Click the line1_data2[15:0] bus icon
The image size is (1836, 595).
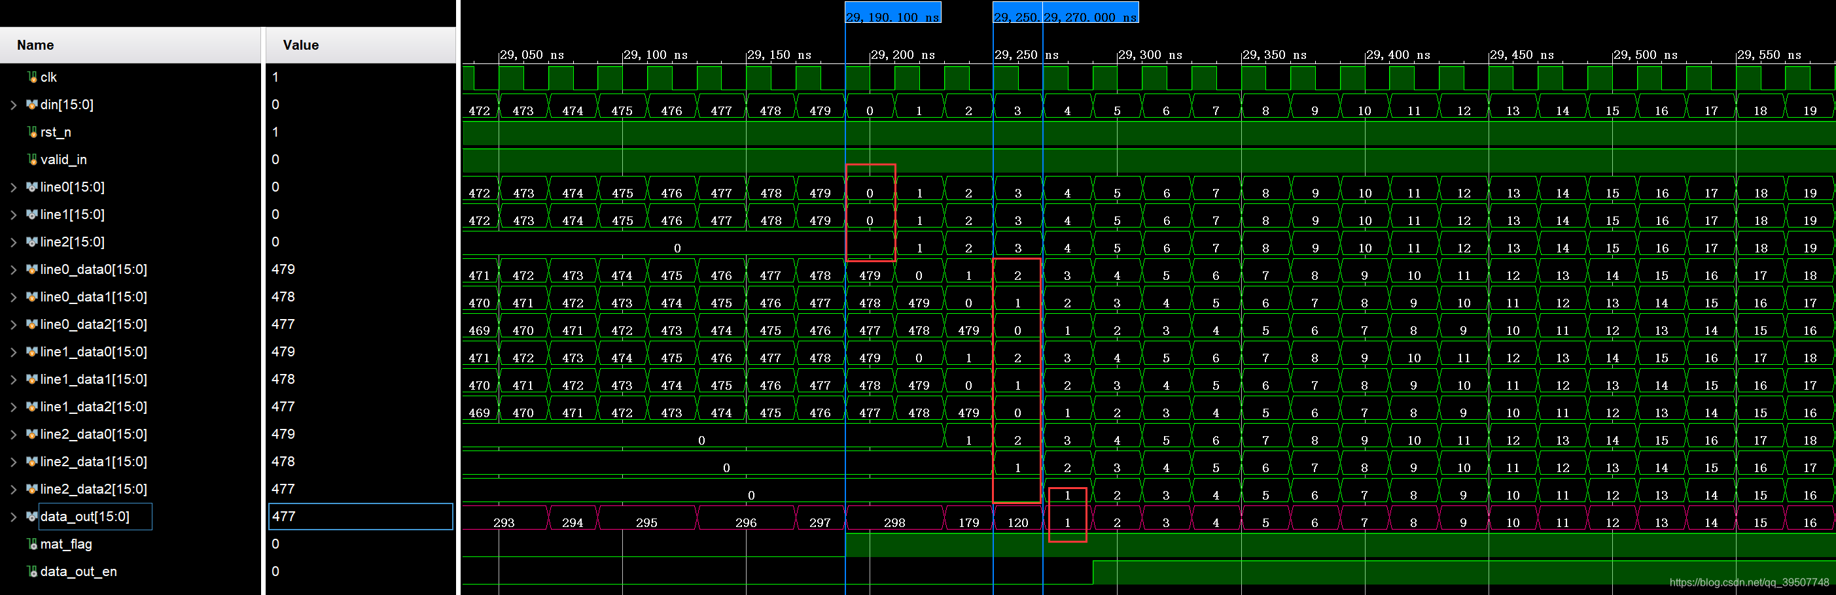32,407
